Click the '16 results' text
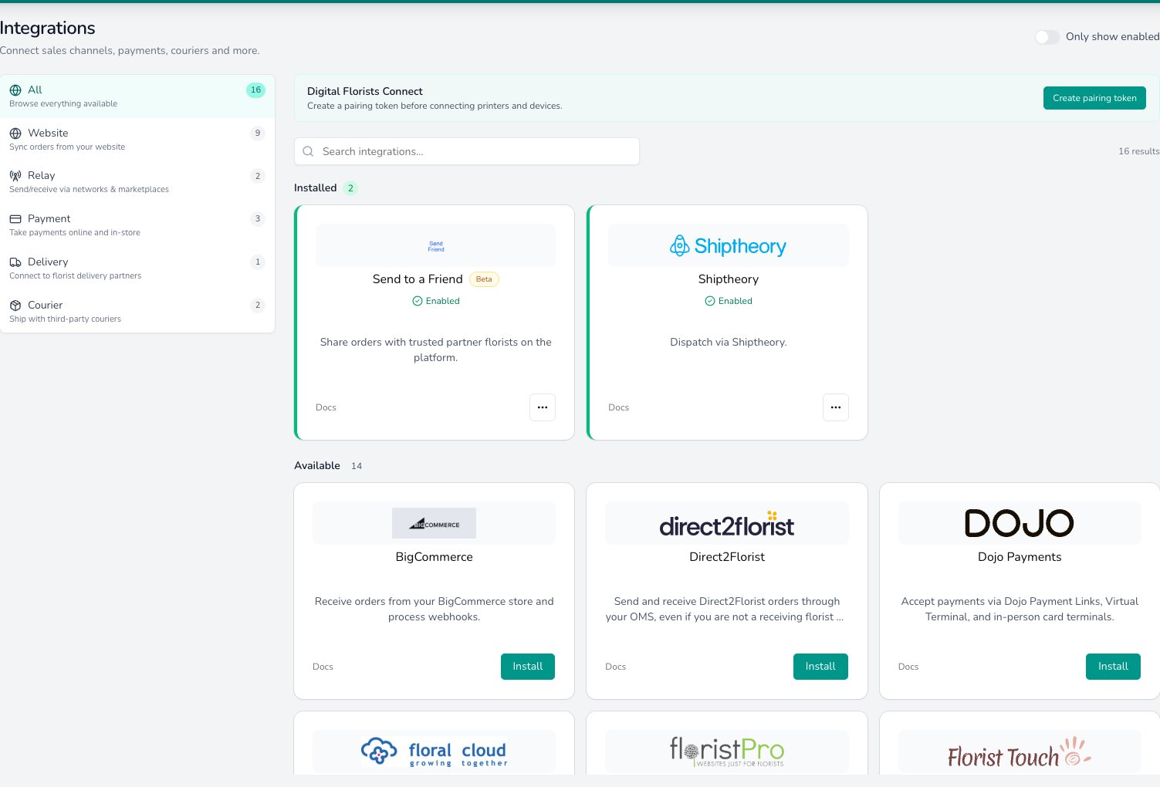The height and width of the screenshot is (787, 1160). pyautogui.click(x=1138, y=151)
